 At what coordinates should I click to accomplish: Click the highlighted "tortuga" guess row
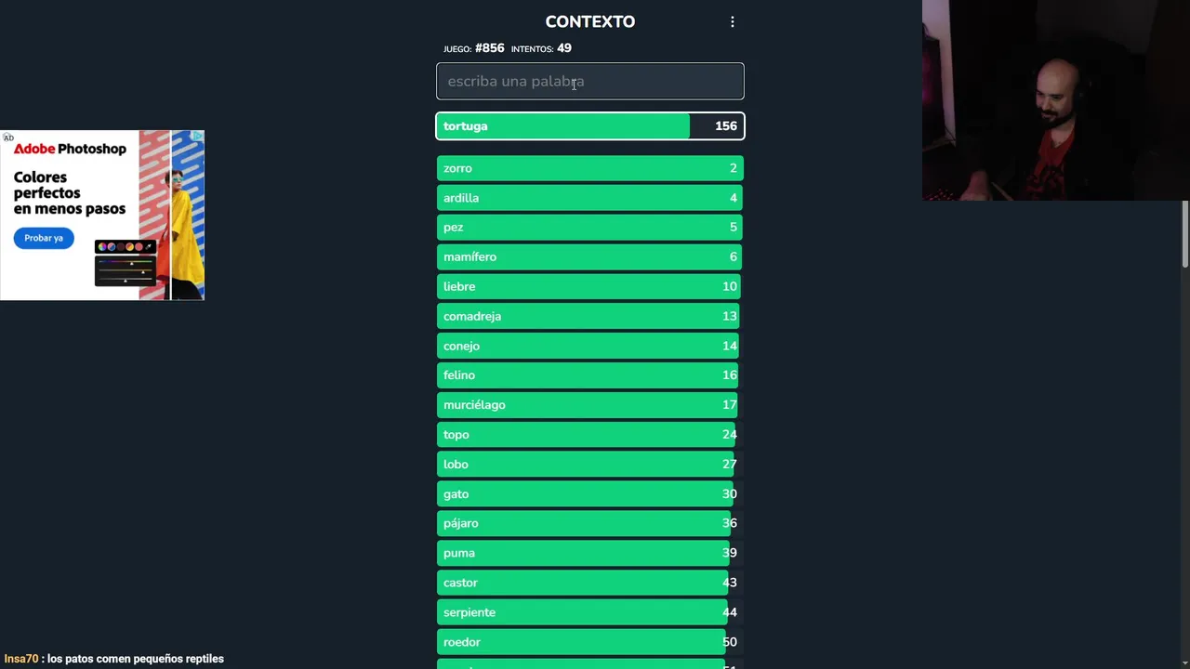click(589, 126)
